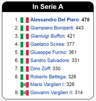
Task: Open the Sandro Salvadore link
Action: 50,60
